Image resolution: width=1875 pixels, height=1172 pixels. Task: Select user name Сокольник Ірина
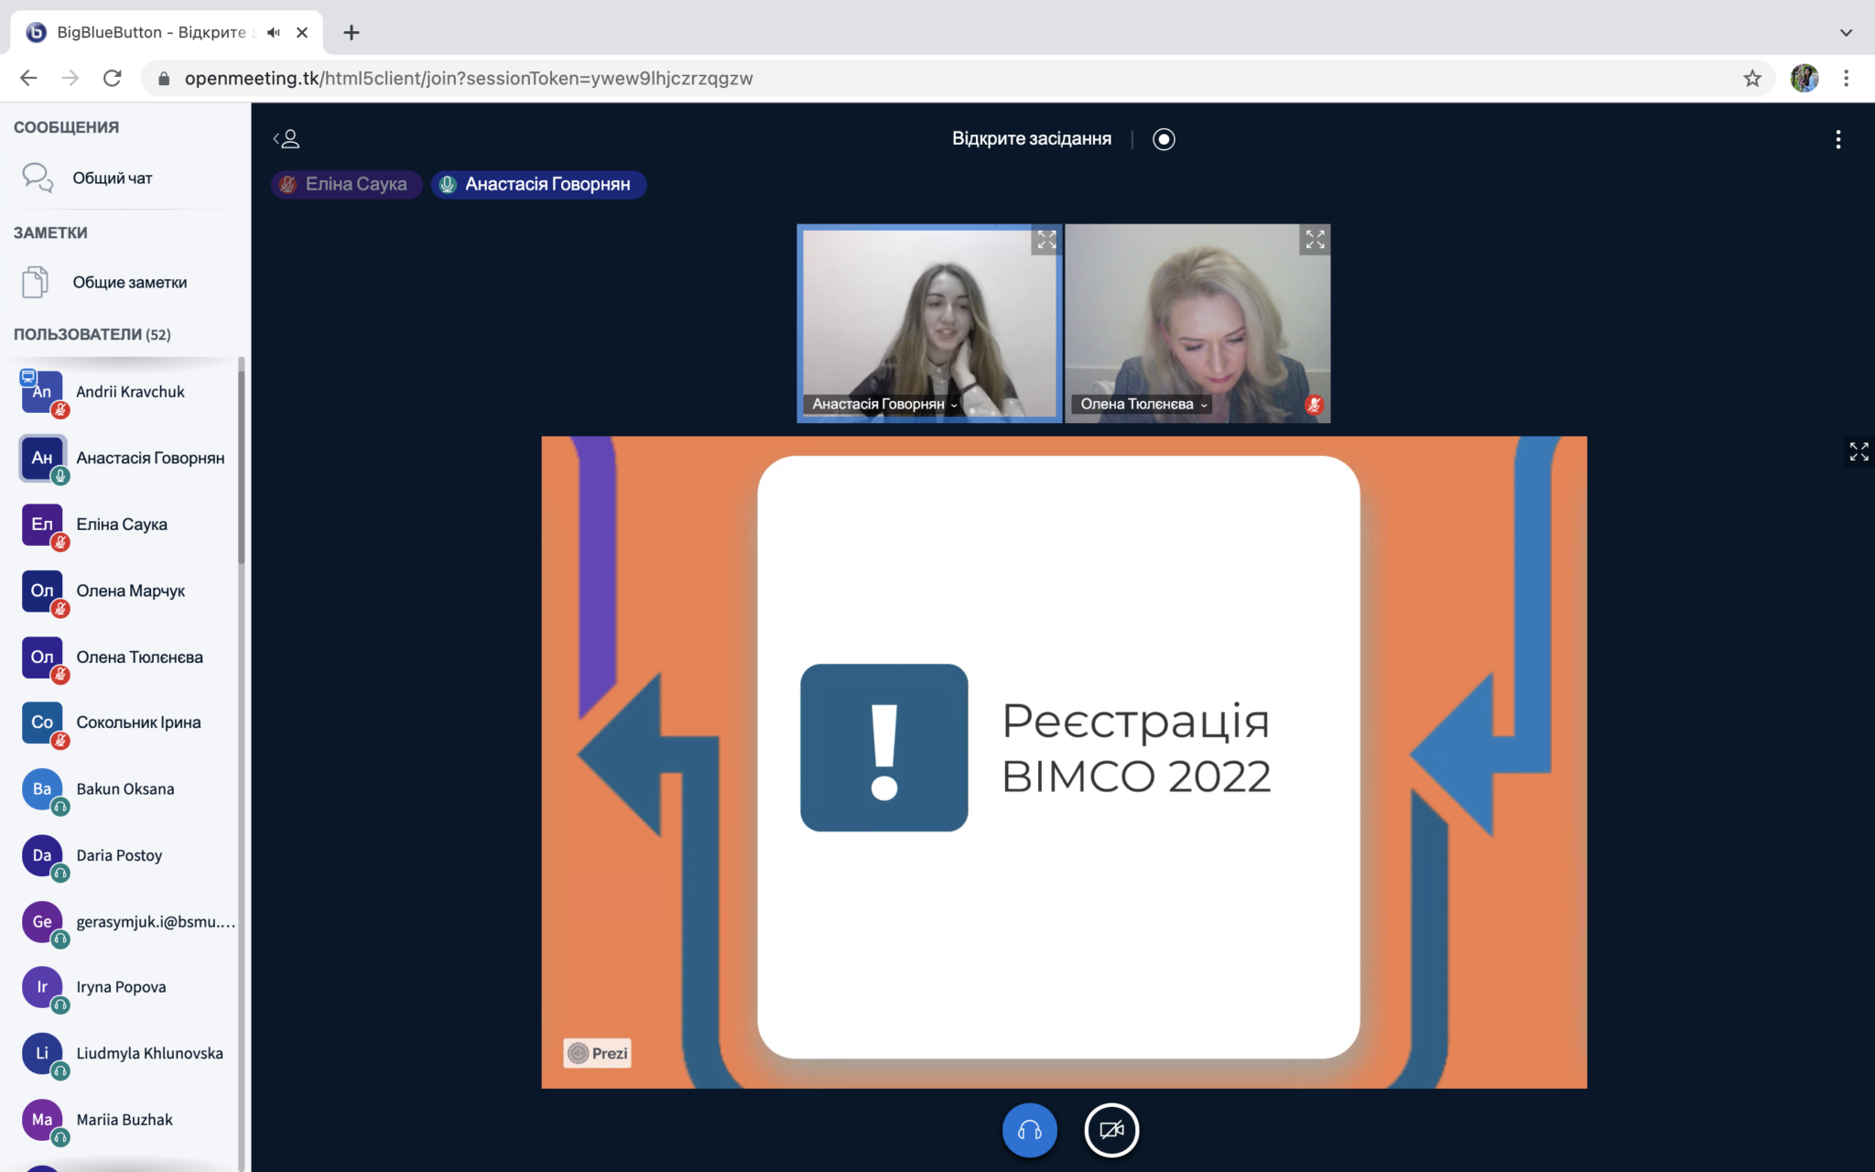pos(138,722)
